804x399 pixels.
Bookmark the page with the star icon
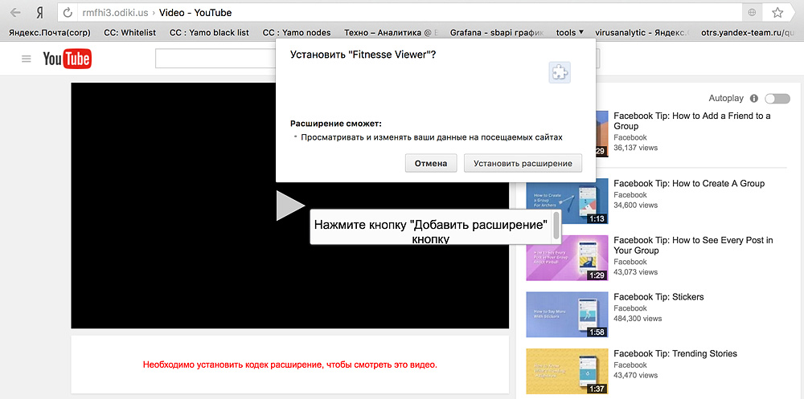click(777, 13)
